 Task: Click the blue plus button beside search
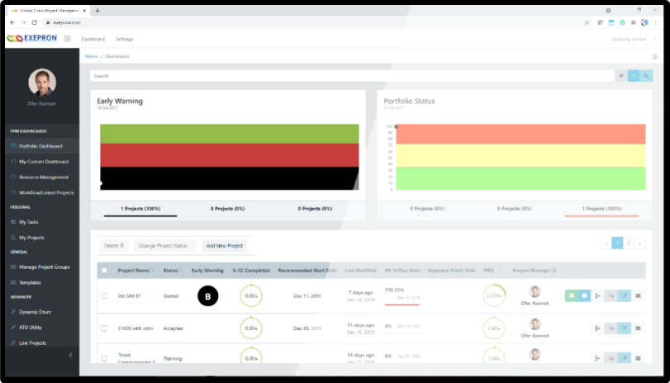click(634, 76)
